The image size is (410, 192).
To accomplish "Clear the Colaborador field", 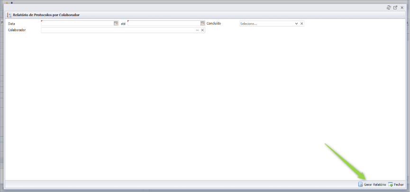I will click(x=202, y=30).
